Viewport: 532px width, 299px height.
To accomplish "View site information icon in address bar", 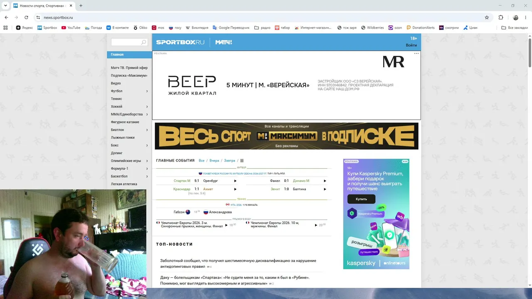I will pos(38,17).
